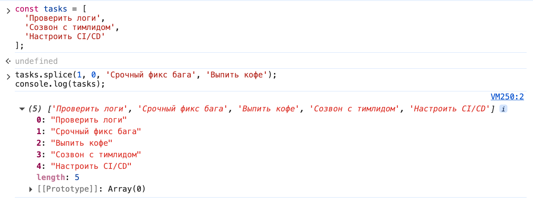Click the info icon after array preview
This screenshot has width=533, height=198.
click(x=504, y=109)
